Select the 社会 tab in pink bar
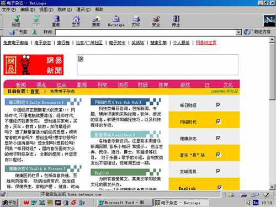This screenshot has width=276, height=207. [x=61, y=84]
